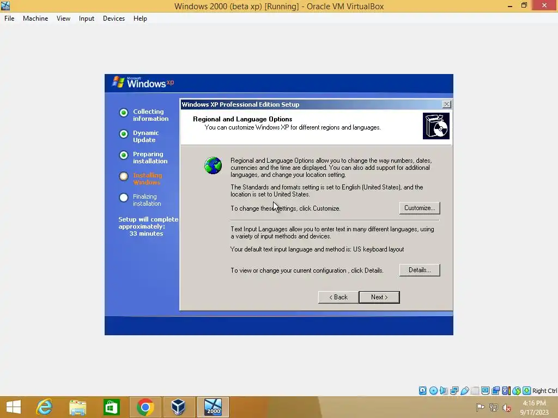Click the Finalizing installation step
558x418 pixels.
140,200
